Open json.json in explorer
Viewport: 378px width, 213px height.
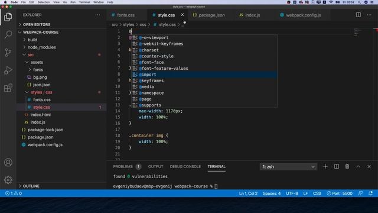click(x=61, y=85)
